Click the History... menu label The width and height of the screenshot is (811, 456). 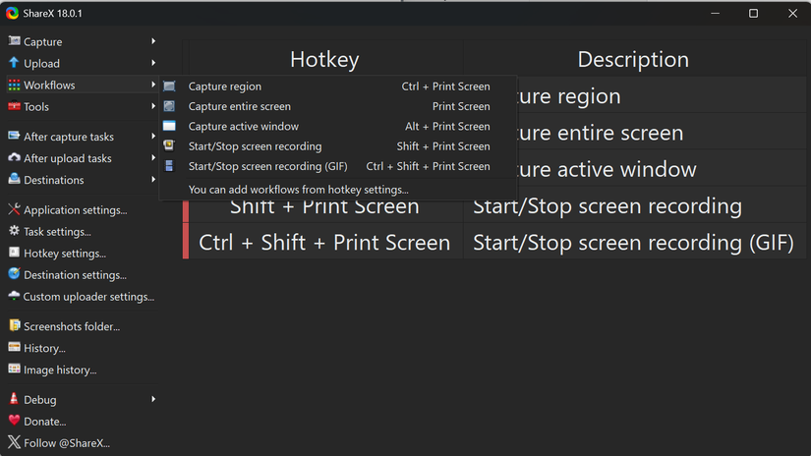(44, 349)
